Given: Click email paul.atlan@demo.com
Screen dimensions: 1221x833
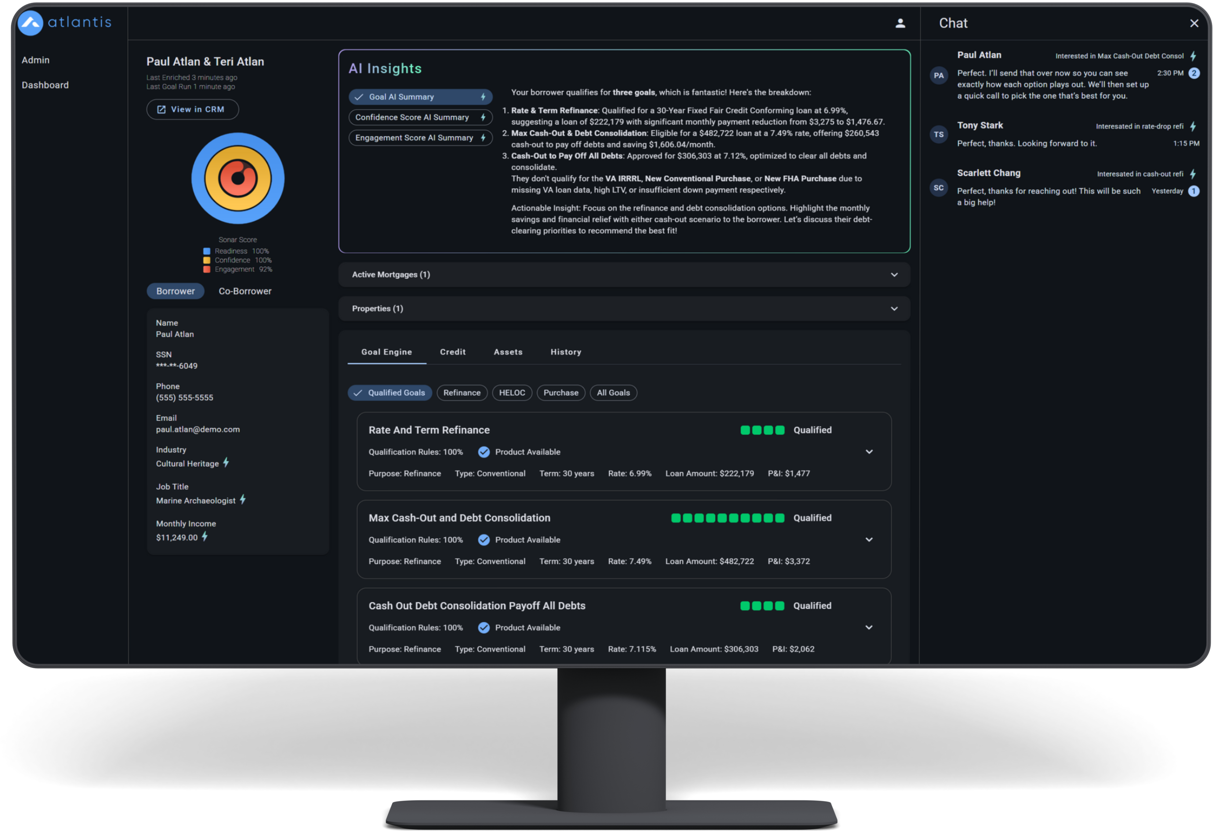Looking at the screenshot, I should pos(197,429).
